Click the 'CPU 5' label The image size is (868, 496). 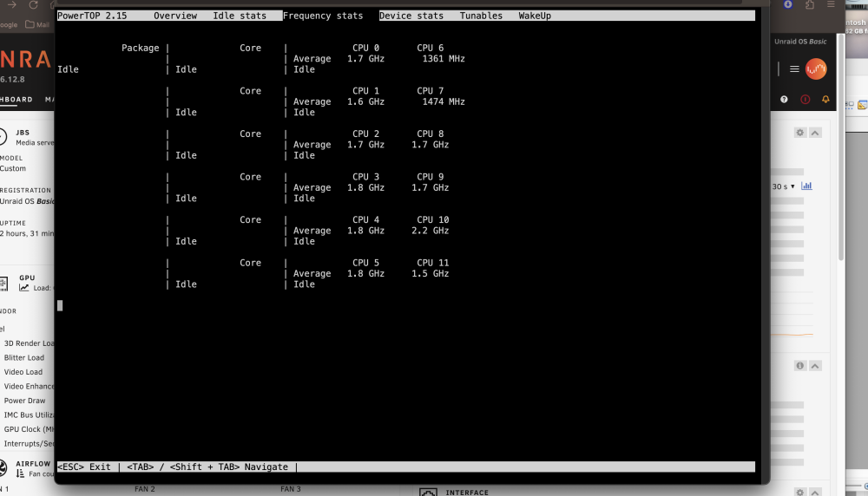[365, 263]
